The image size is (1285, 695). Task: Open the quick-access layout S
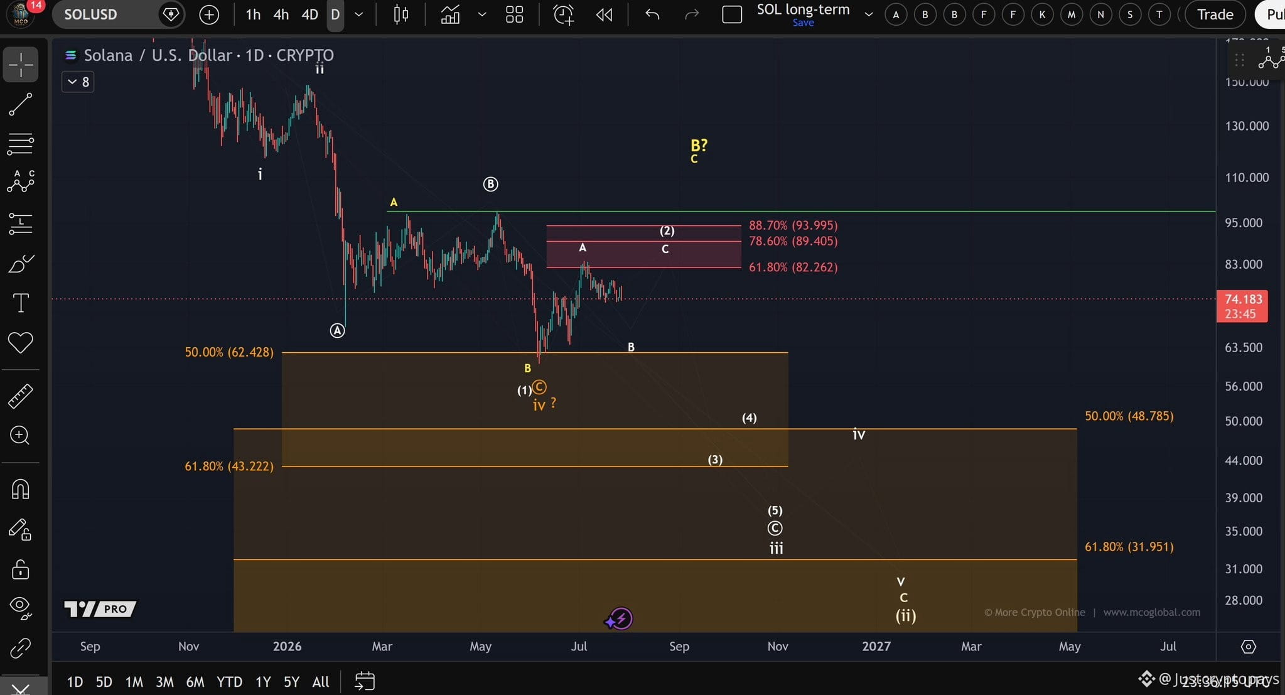[x=1130, y=14]
